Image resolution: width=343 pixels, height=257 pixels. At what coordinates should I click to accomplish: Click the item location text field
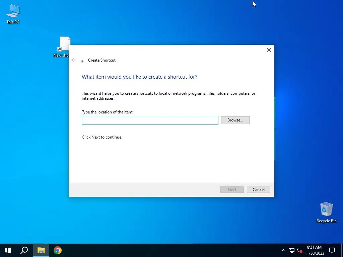[x=150, y=120]
